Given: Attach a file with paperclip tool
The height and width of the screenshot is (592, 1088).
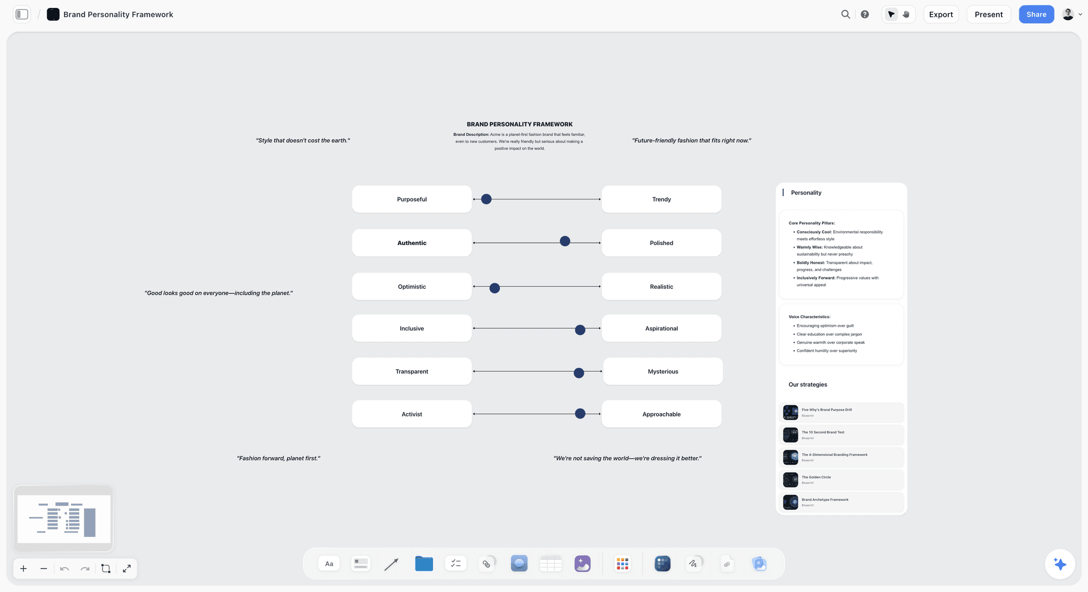Looking at the screenshot, I should point(727,564).
